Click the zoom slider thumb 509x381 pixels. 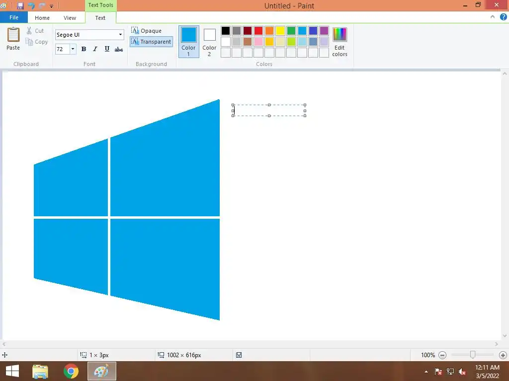tap(473, 355)
